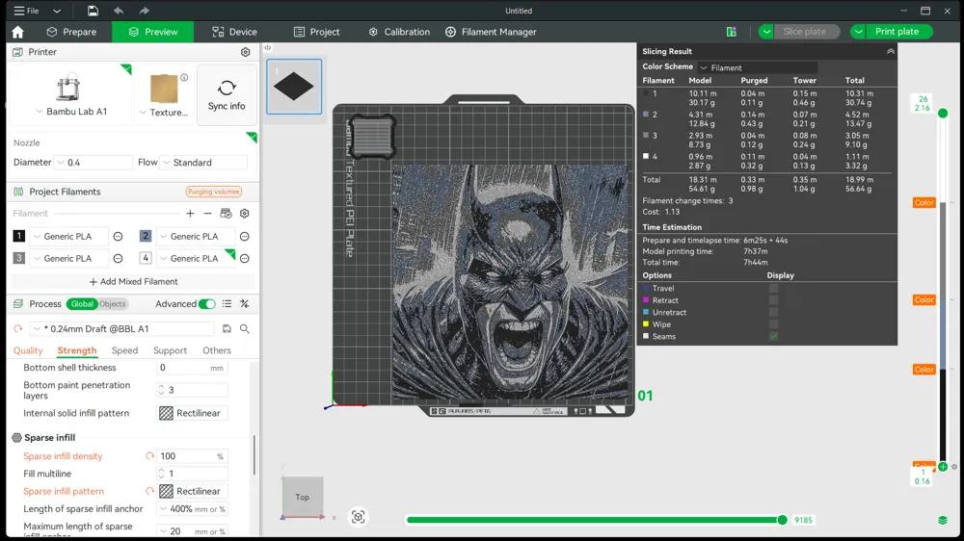The height and width of the screenshot is (541, 964).
Task: Redo the action with the forward arrow icon
Action: pyautogui.click(x=144, y=11)
